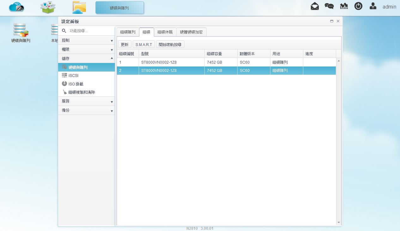
Task: Collapse the 儲存 section
Action: [x=87, y=59]
